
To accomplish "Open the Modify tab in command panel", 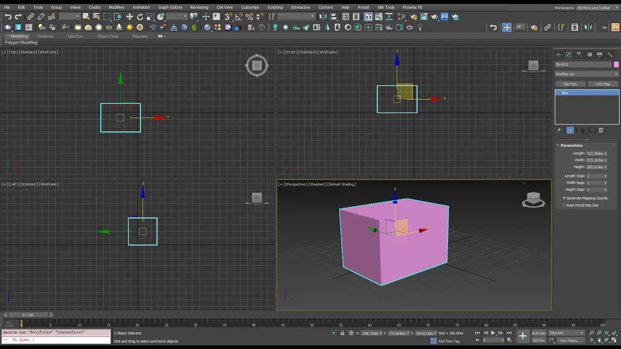I will [568, 55].
